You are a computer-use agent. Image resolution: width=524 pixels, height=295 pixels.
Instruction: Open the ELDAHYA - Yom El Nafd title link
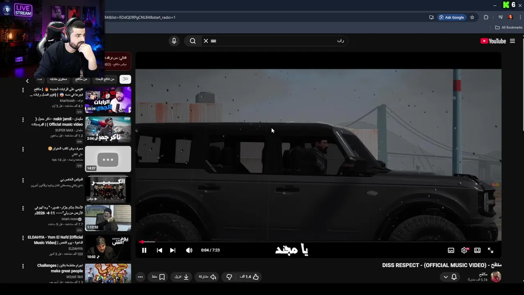pos(55,240)
